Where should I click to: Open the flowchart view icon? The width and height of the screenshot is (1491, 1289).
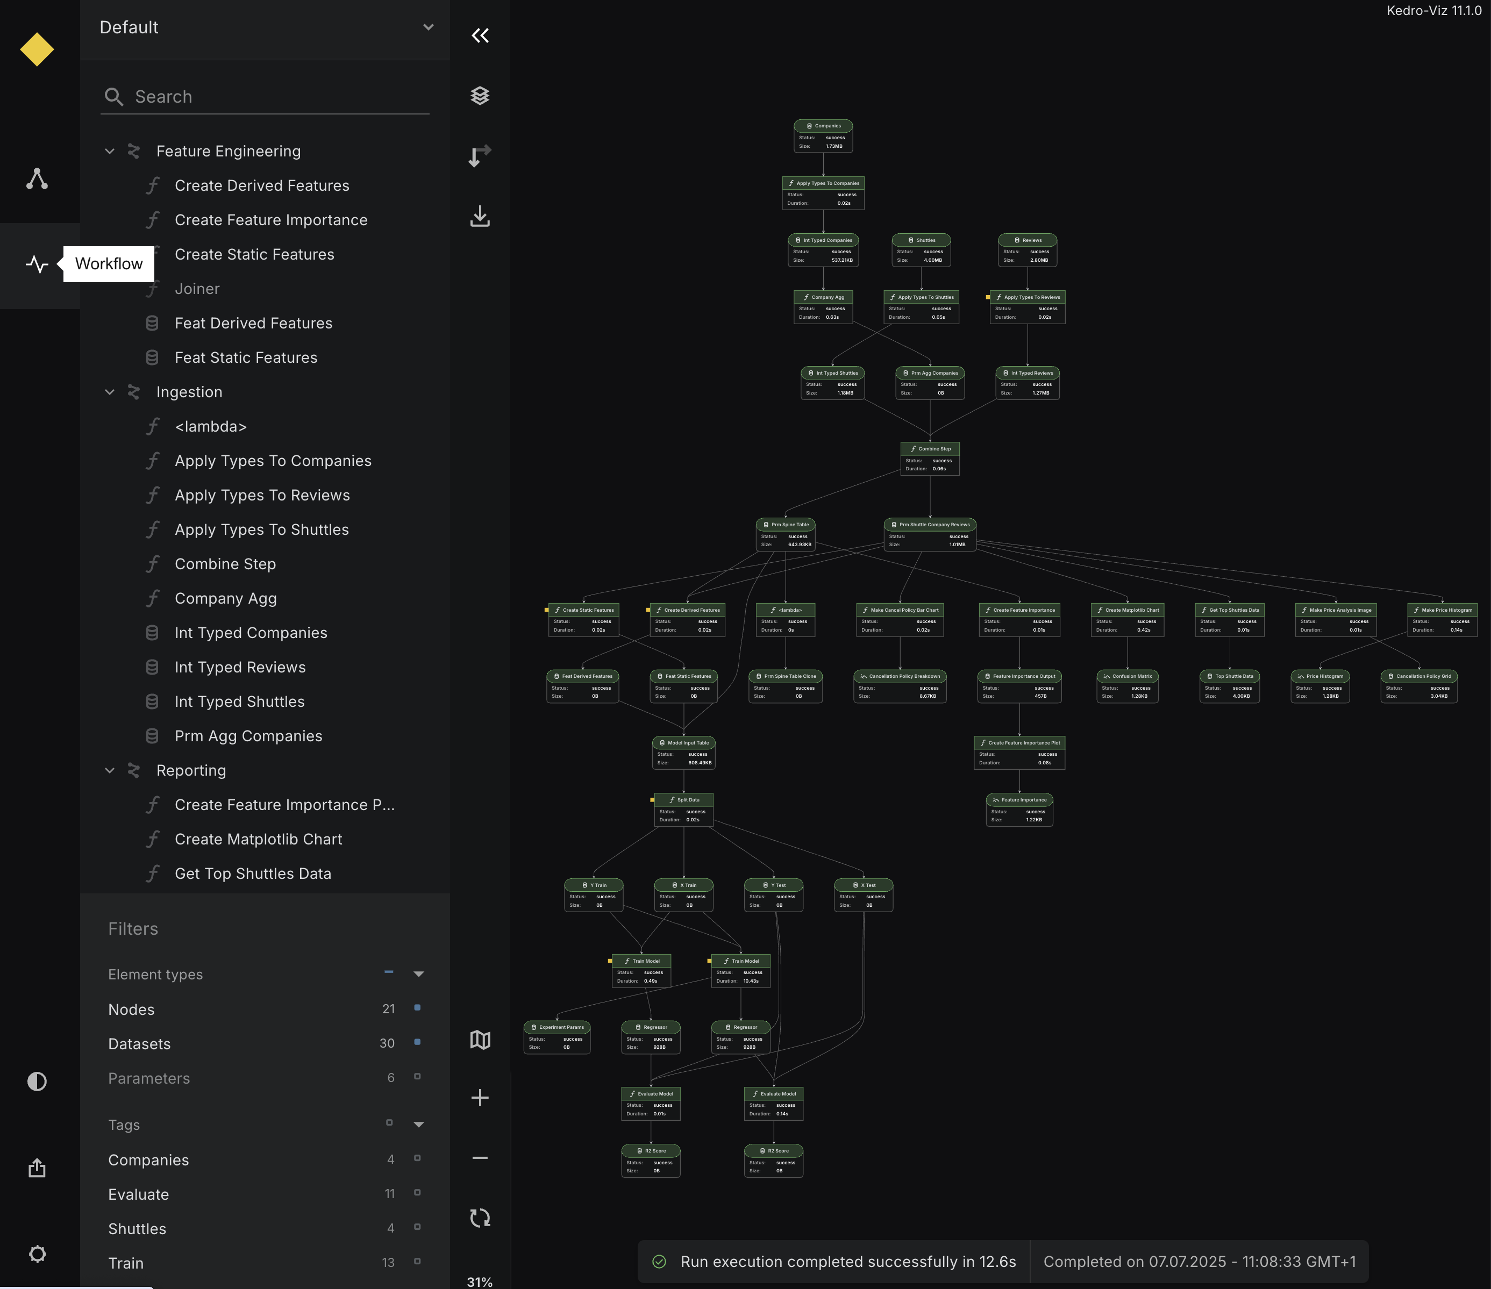pyautogui.click(x=37, y=179)
